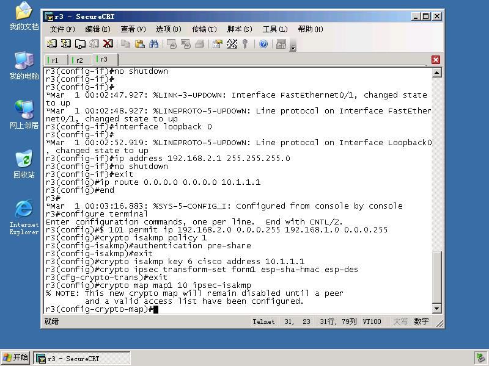
Task: Click 数字 indicator in status bar
Action: tap(421, 321)
